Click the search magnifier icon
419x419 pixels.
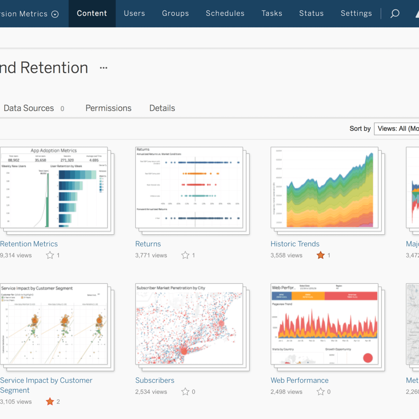[x=395, y=13]
